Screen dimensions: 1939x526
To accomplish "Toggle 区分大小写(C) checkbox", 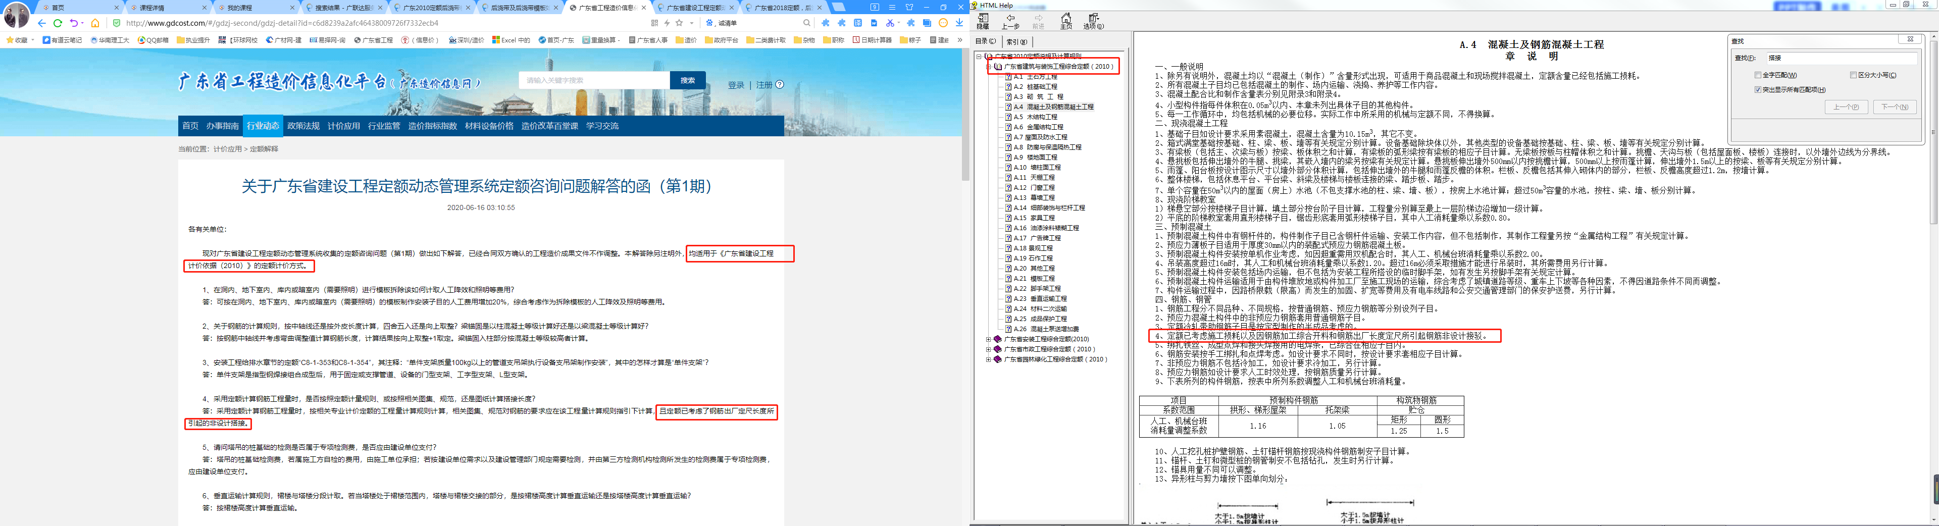I will (1853, 75).
